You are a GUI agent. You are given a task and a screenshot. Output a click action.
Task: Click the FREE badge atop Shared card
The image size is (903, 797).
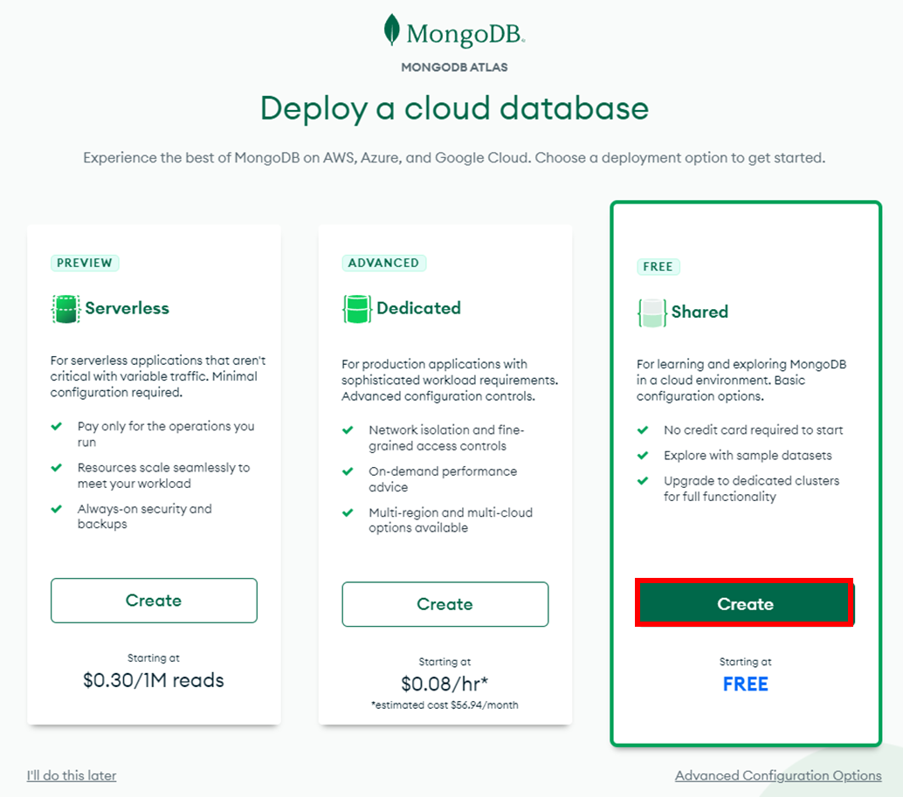coord(658,266)
